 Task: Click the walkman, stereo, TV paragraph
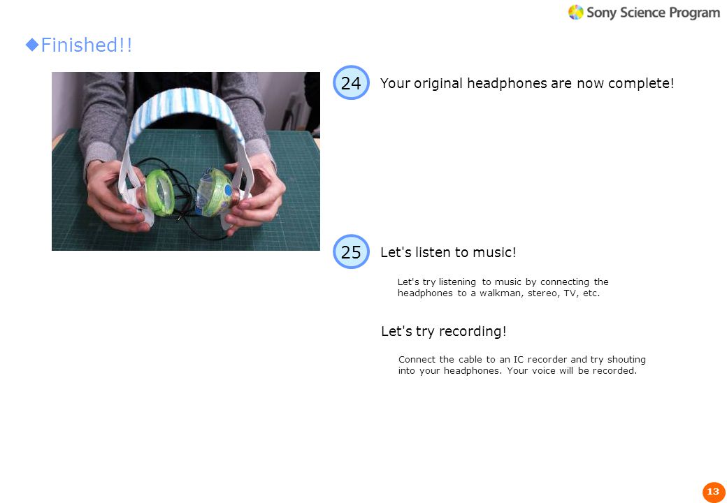coord(503,287)
